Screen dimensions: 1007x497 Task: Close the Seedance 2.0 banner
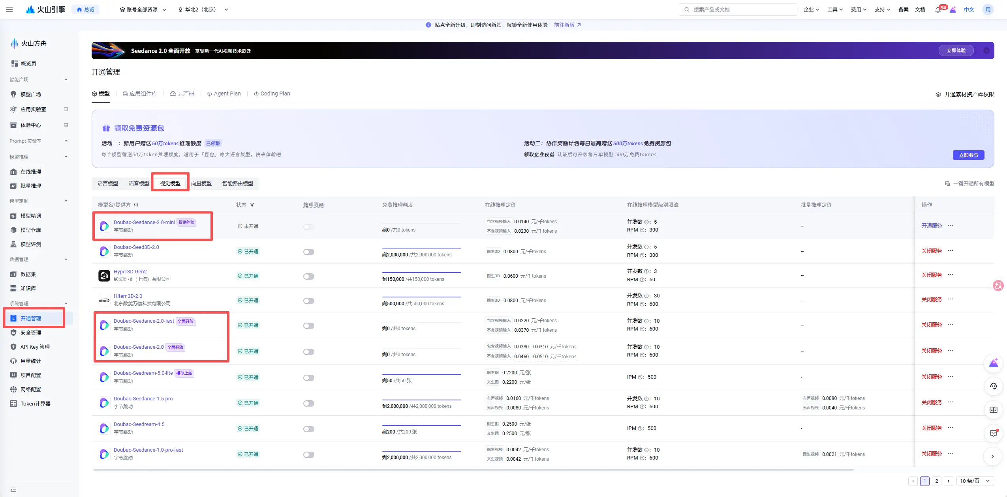(x=986, y=50)
